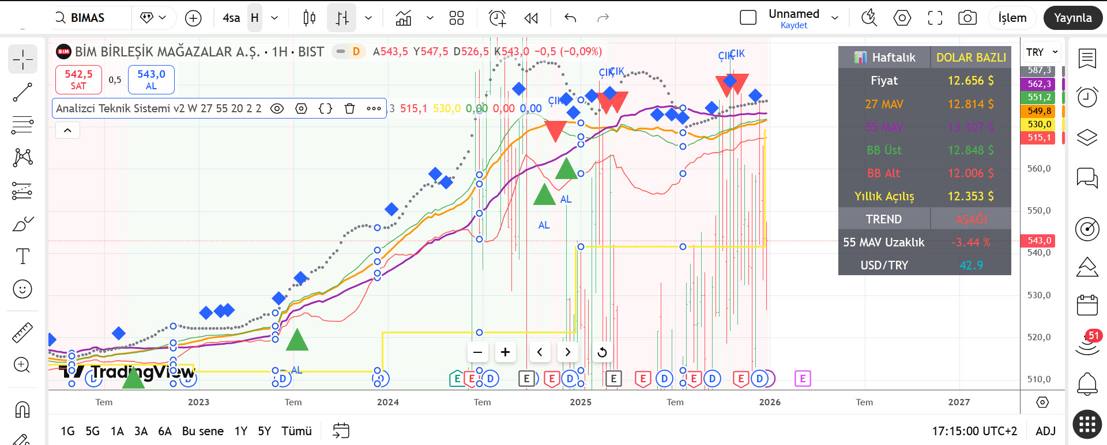Choose the text annotation tool
Screen dimensions: 1107x445
click(x=22, y=256)
